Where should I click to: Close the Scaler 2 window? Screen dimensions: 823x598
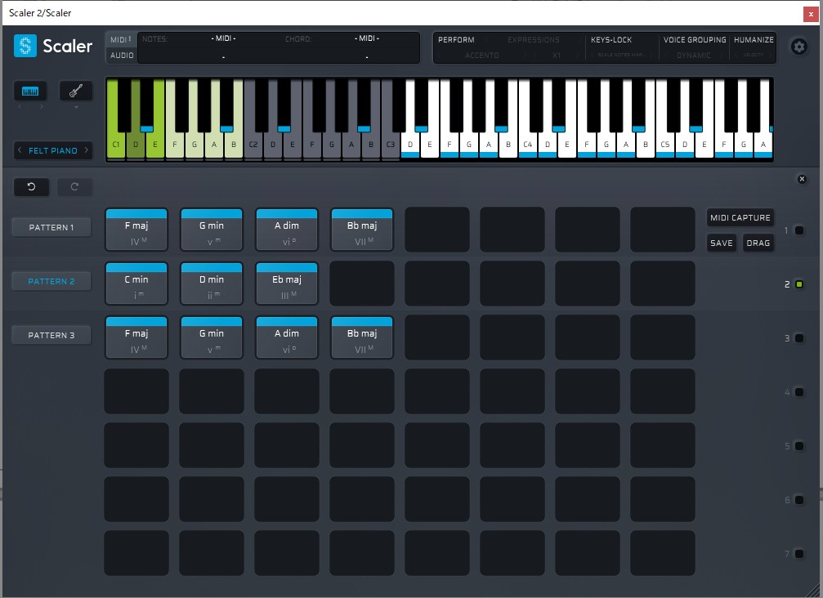[811, 14]
